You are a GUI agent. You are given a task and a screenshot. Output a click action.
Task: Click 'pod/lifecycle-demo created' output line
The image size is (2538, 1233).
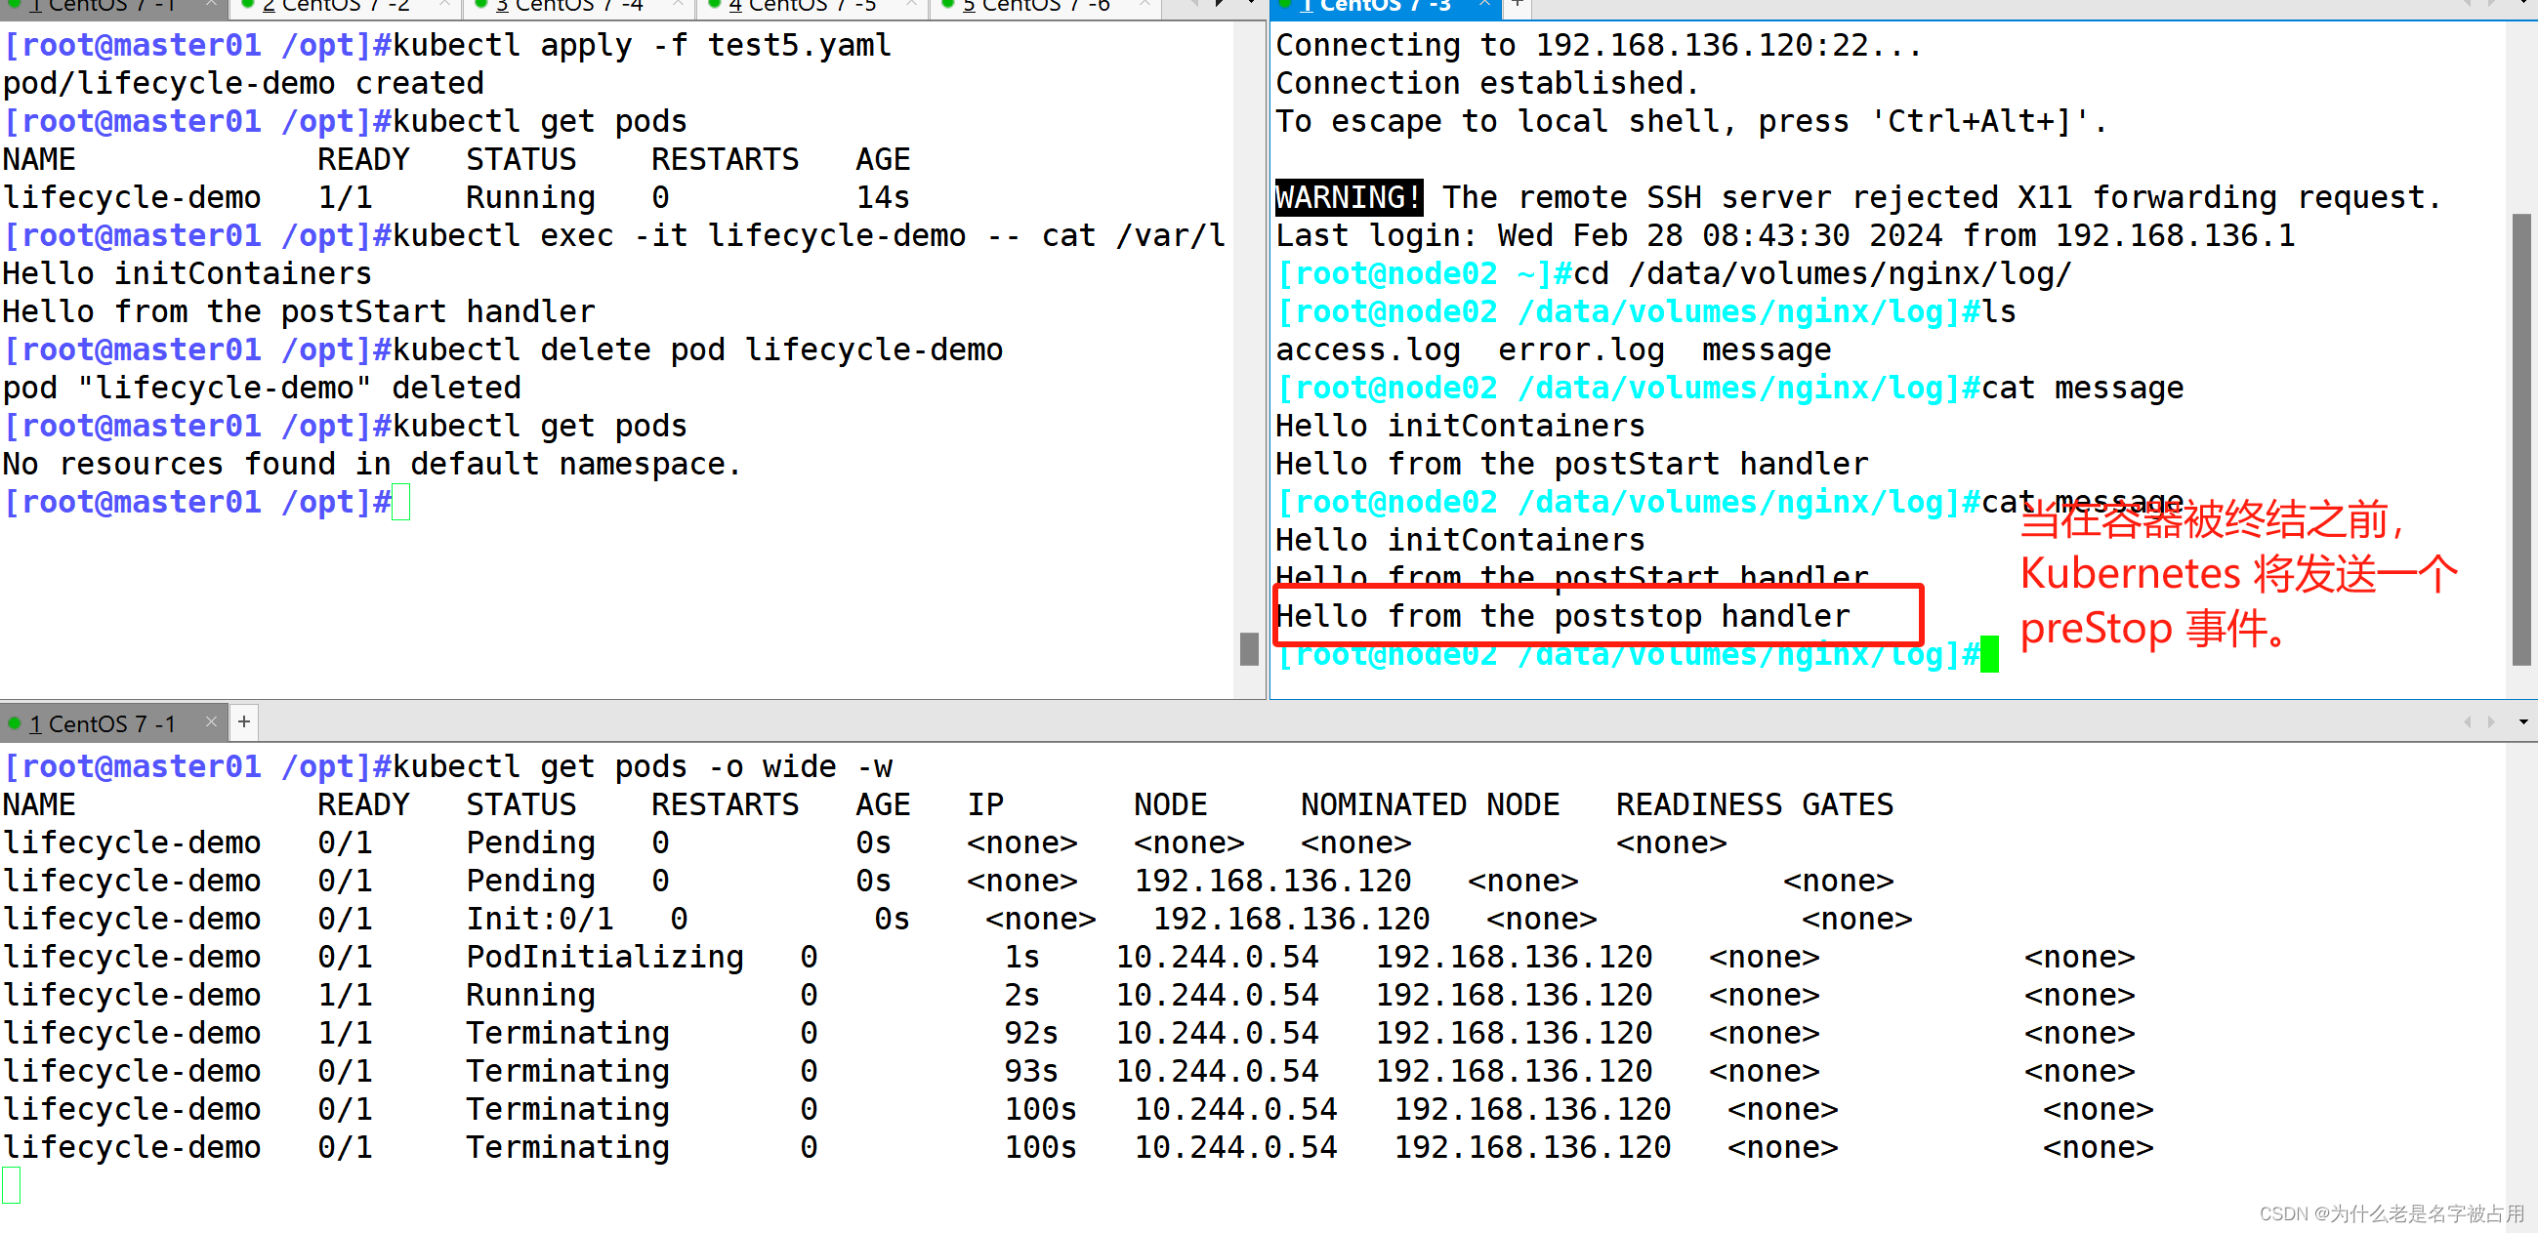[243, 83]
